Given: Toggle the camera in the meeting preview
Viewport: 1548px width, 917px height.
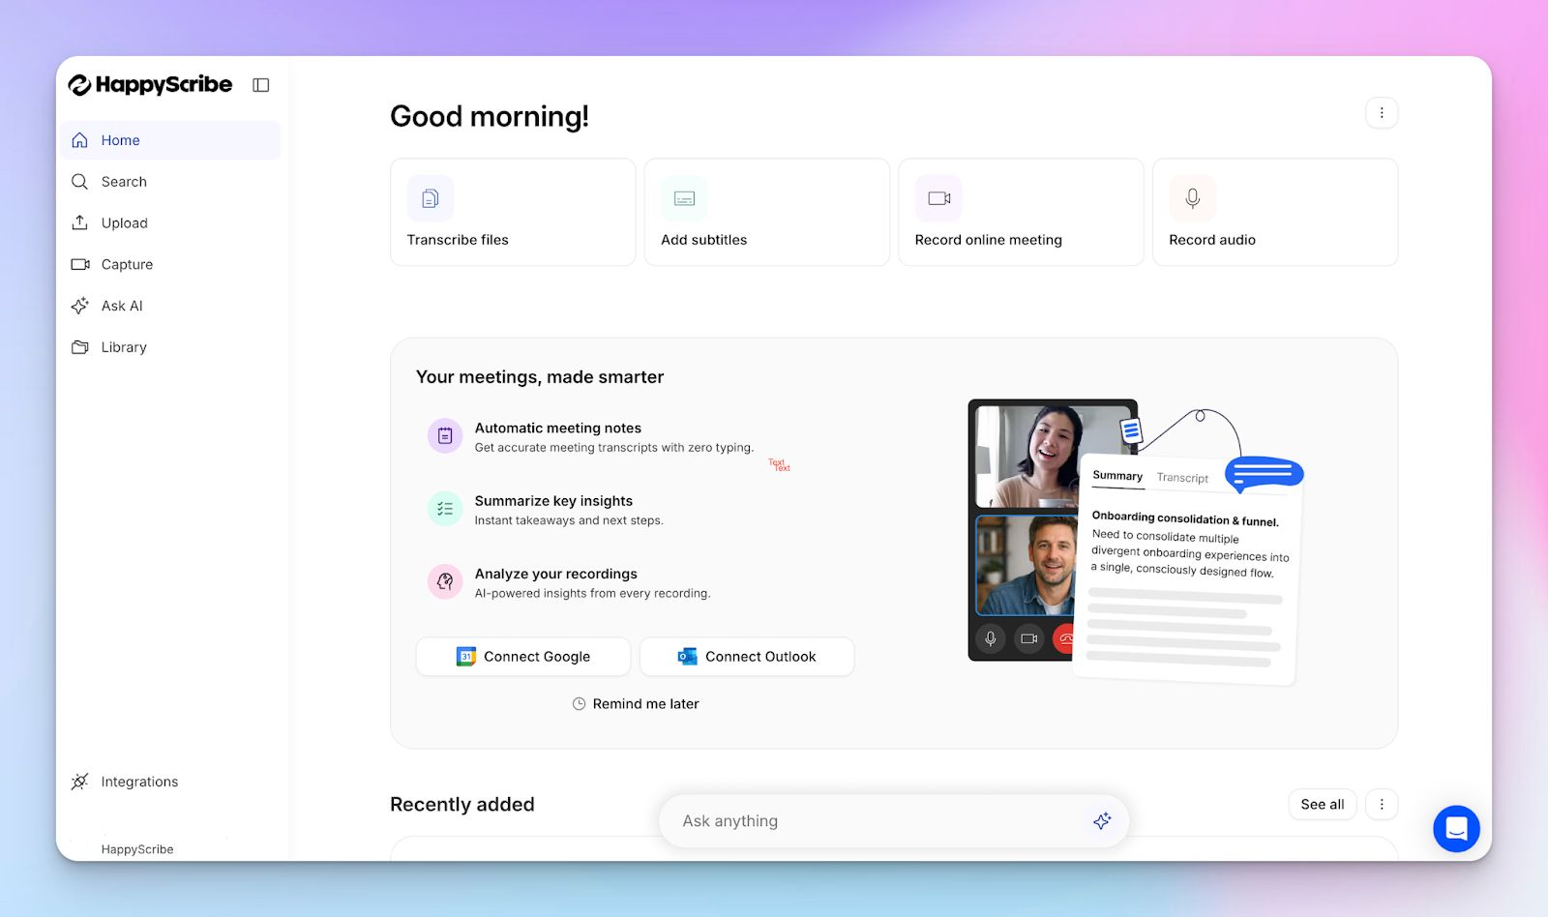Looking at the screenshot, I should tap(1028, 638).
